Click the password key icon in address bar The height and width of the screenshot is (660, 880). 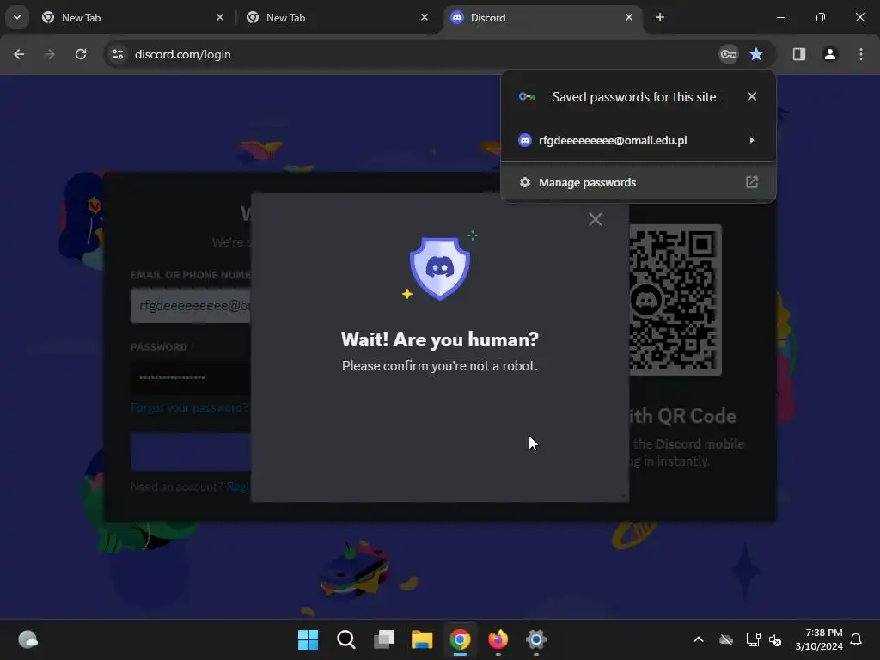pyautogui.click(x=729, y=54)
